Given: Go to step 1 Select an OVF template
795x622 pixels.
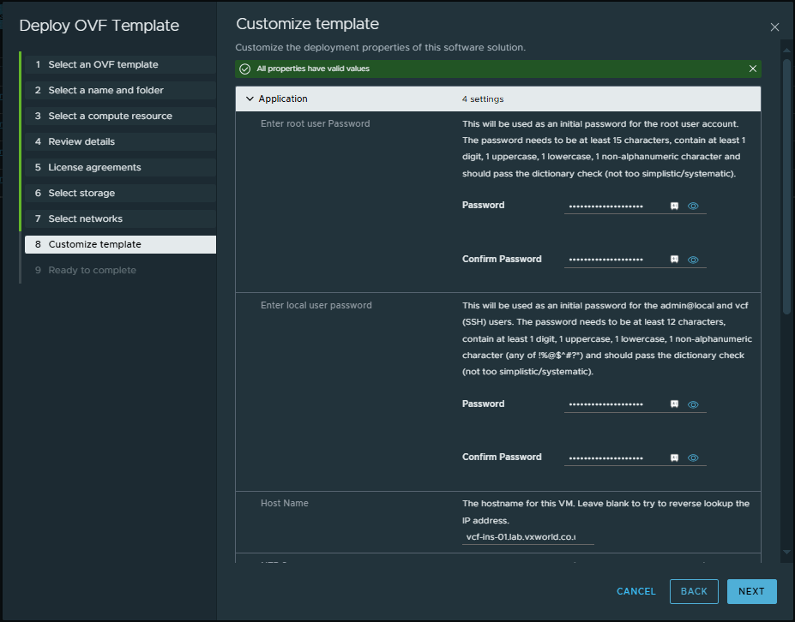Looking at the screenshot, I should pos(103,64).
